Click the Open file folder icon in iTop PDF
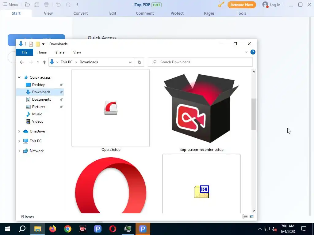The image size is (314, 235). 27,4
